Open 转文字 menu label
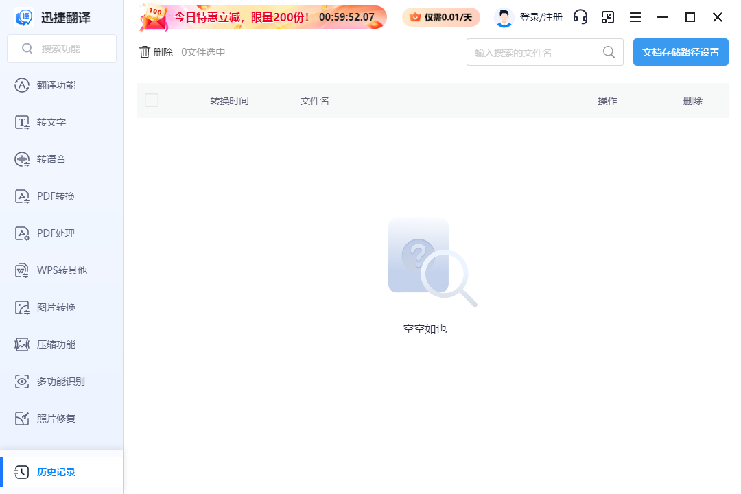Viewport: 741px width, 494px height. pos(51,122)
